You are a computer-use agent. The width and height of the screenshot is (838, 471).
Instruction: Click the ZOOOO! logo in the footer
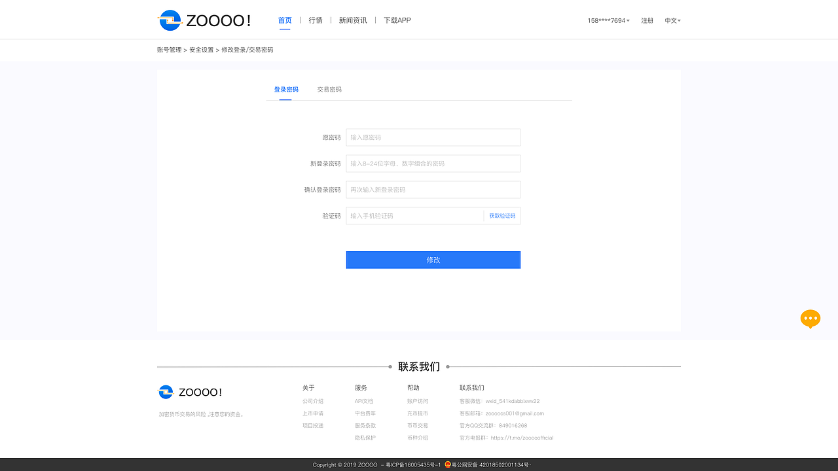(191, 392)
